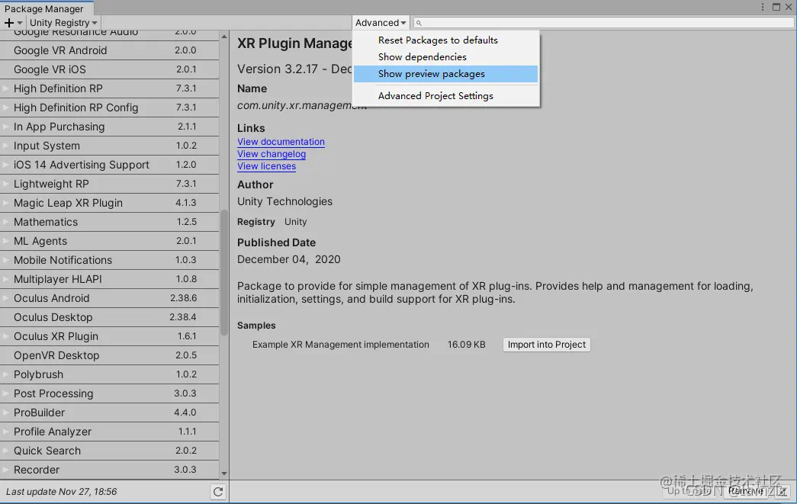Expand Lightweight RP package versions

(5, 184)
